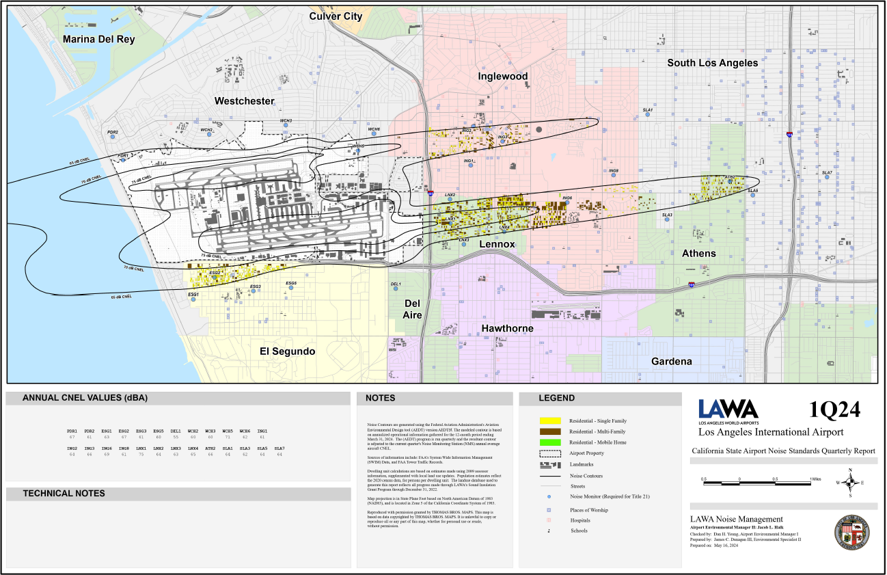Click the Hospitals legend symbol
The width and height of the screenshot is (887, 575).
pyautogui.click(x=549, y=520)
